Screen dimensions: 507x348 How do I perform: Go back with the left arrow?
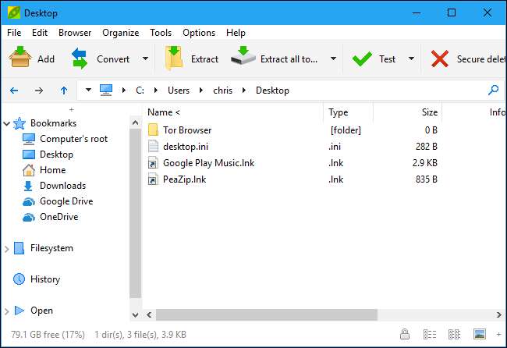(x=14, y=91)
